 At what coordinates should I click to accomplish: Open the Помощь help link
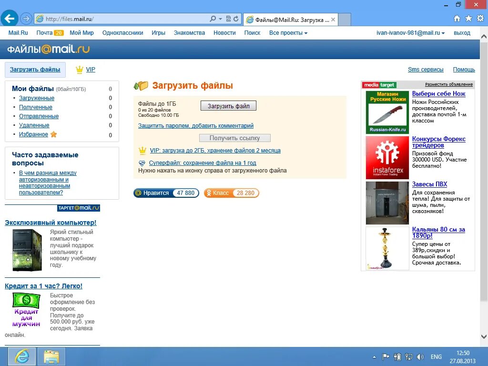[464, 70]
